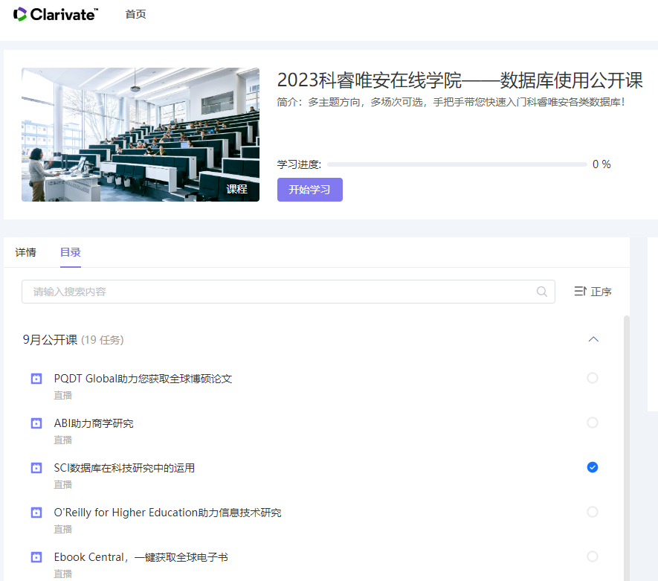Toggle the checked circle for SCI数据库 course
This screenshot has height=581, width=658.
click(x=593, y=467)
